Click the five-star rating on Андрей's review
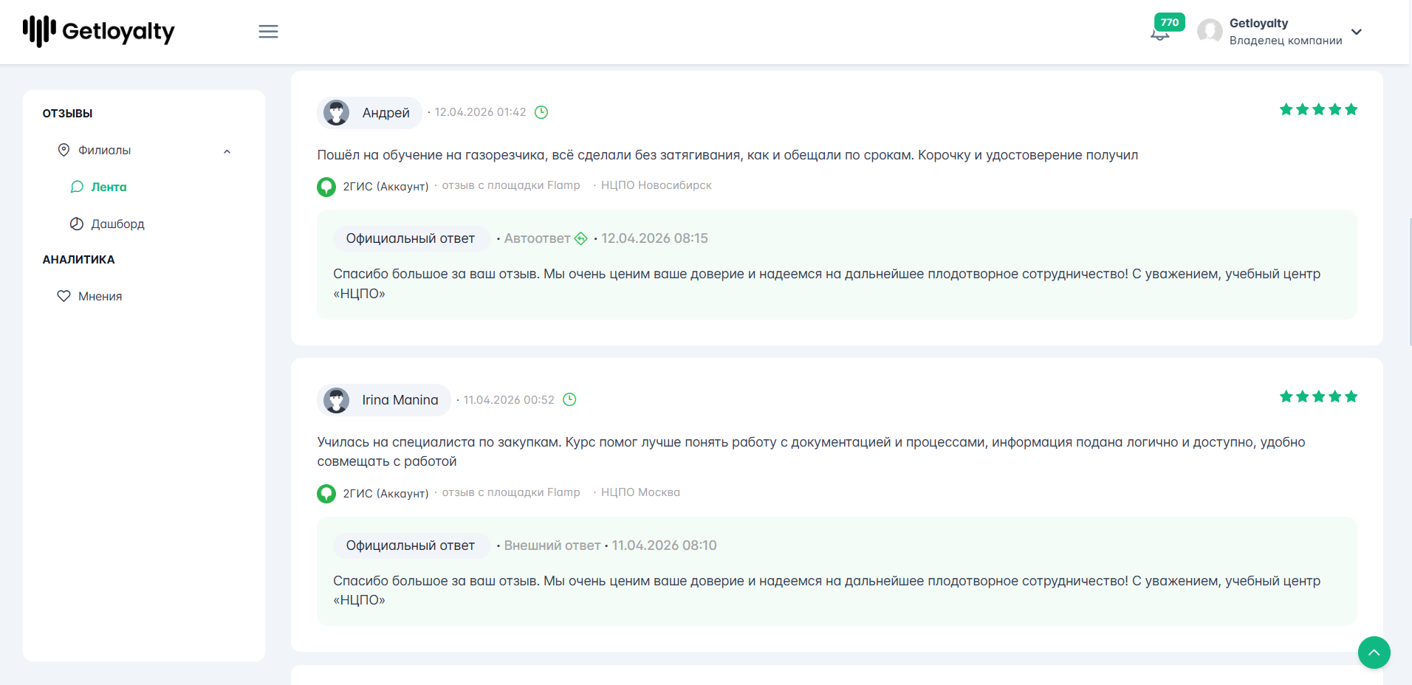Screen dimensions: 1412x685 point(1318,109)
